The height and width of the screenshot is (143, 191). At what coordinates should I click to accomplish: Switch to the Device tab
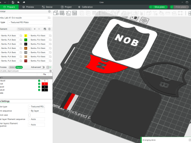tap(47, 7)
